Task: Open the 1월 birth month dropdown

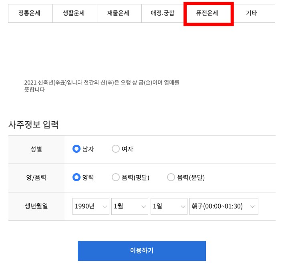Action: 130,206
